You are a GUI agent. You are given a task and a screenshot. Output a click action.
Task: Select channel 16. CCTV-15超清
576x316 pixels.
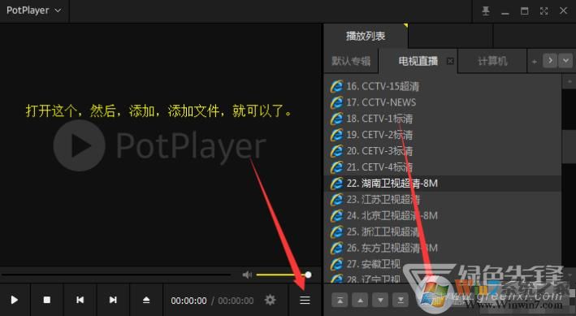pyautogui.click(x=443, y=86)
